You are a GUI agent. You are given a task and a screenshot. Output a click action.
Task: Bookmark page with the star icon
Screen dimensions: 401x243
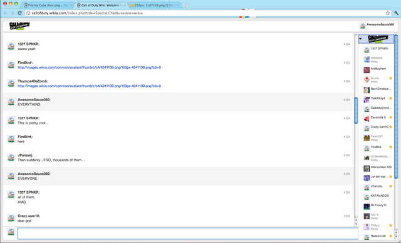(388, 13)
